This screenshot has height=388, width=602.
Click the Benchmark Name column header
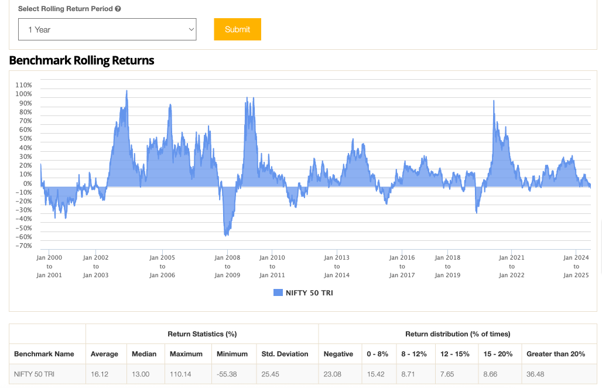point(44,354)
